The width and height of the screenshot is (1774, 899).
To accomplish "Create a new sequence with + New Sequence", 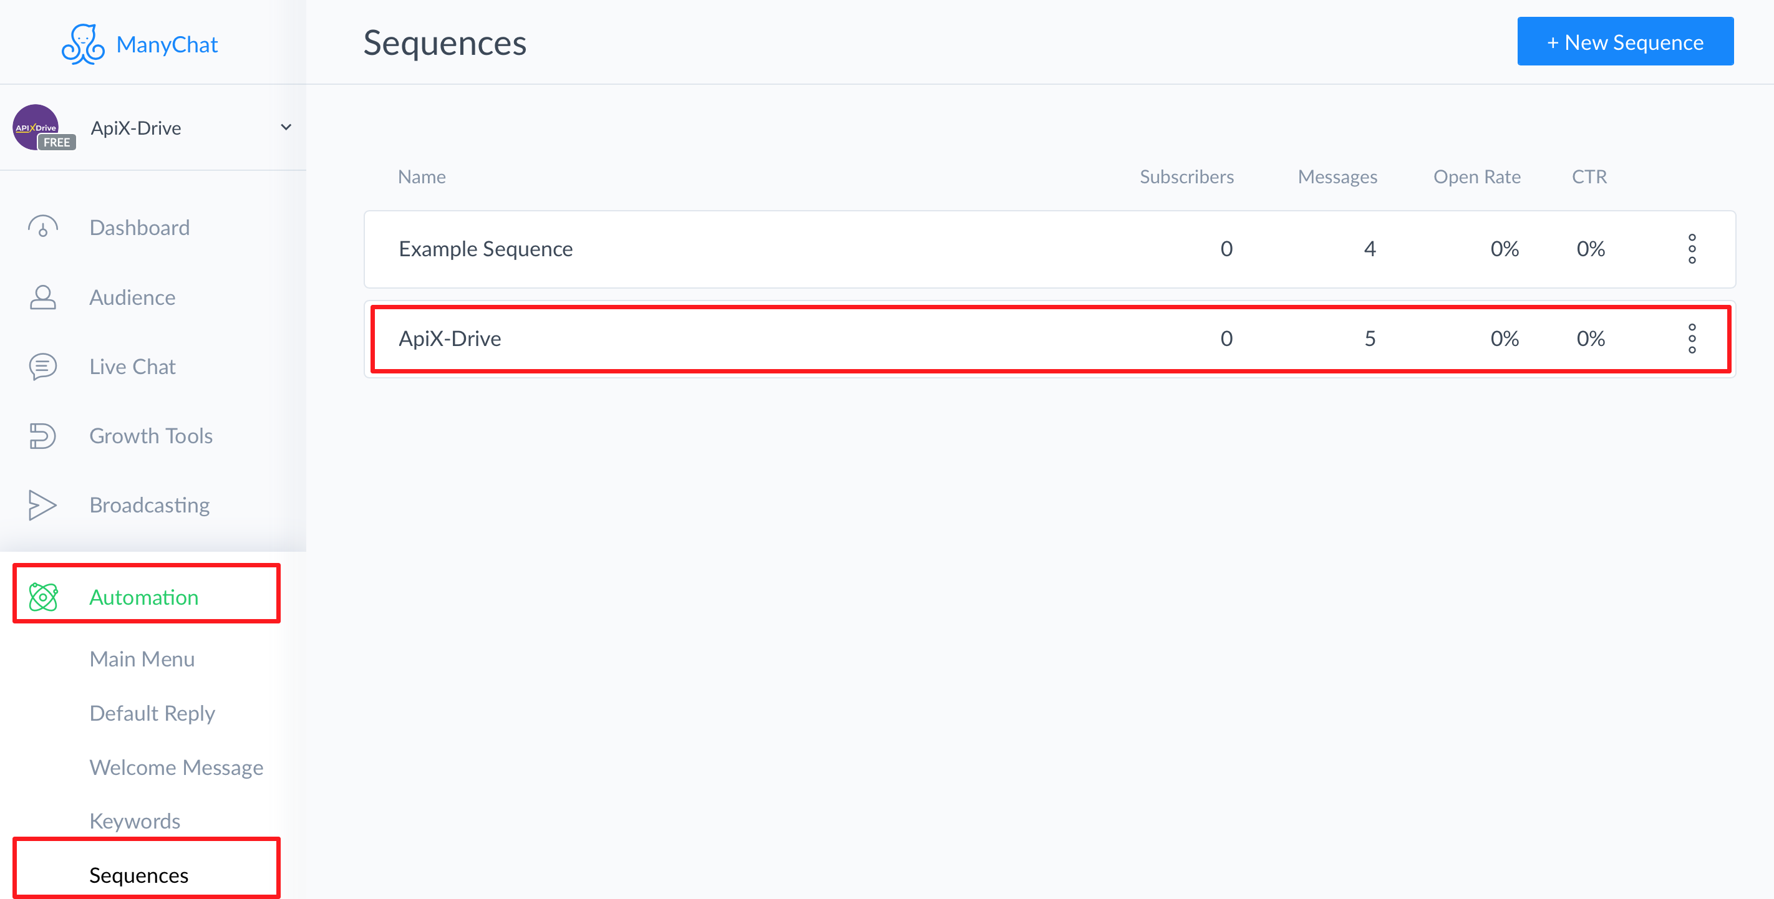I will pyautogui.click(x=1626, y=41).
